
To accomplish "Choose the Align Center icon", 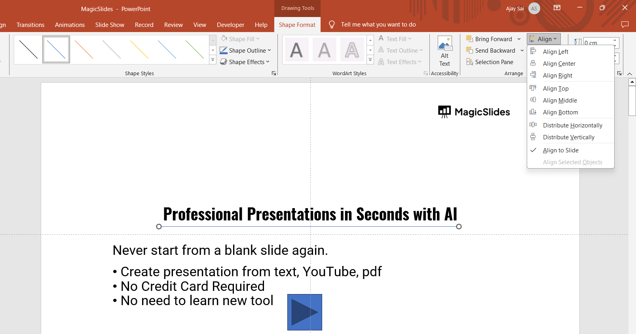I will [x=533, y=63].
